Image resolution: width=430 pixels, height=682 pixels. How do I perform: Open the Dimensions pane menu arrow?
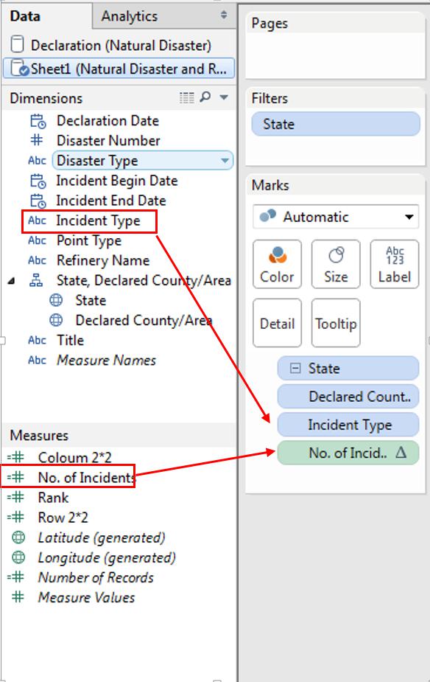[x=224, y=97]
